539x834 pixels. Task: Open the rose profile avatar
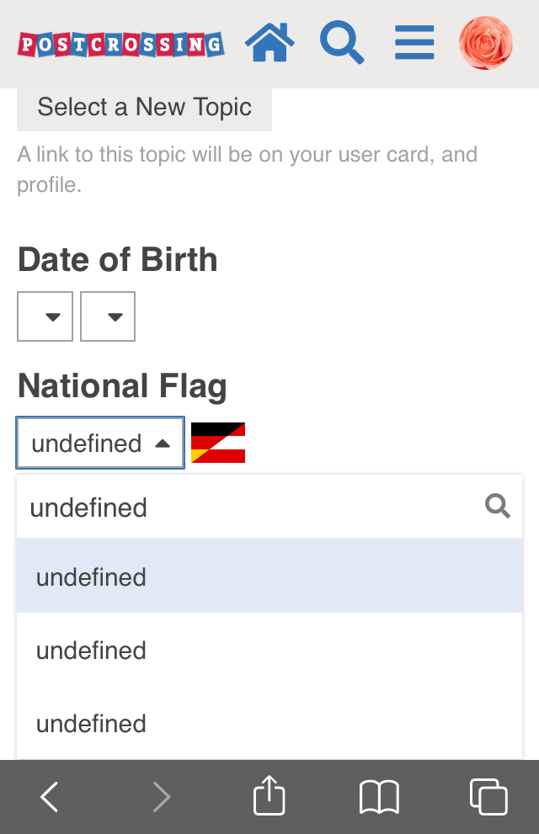pos(486,43)
